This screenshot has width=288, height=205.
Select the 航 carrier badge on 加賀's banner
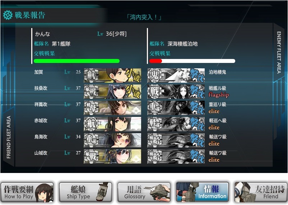(91, 75)
